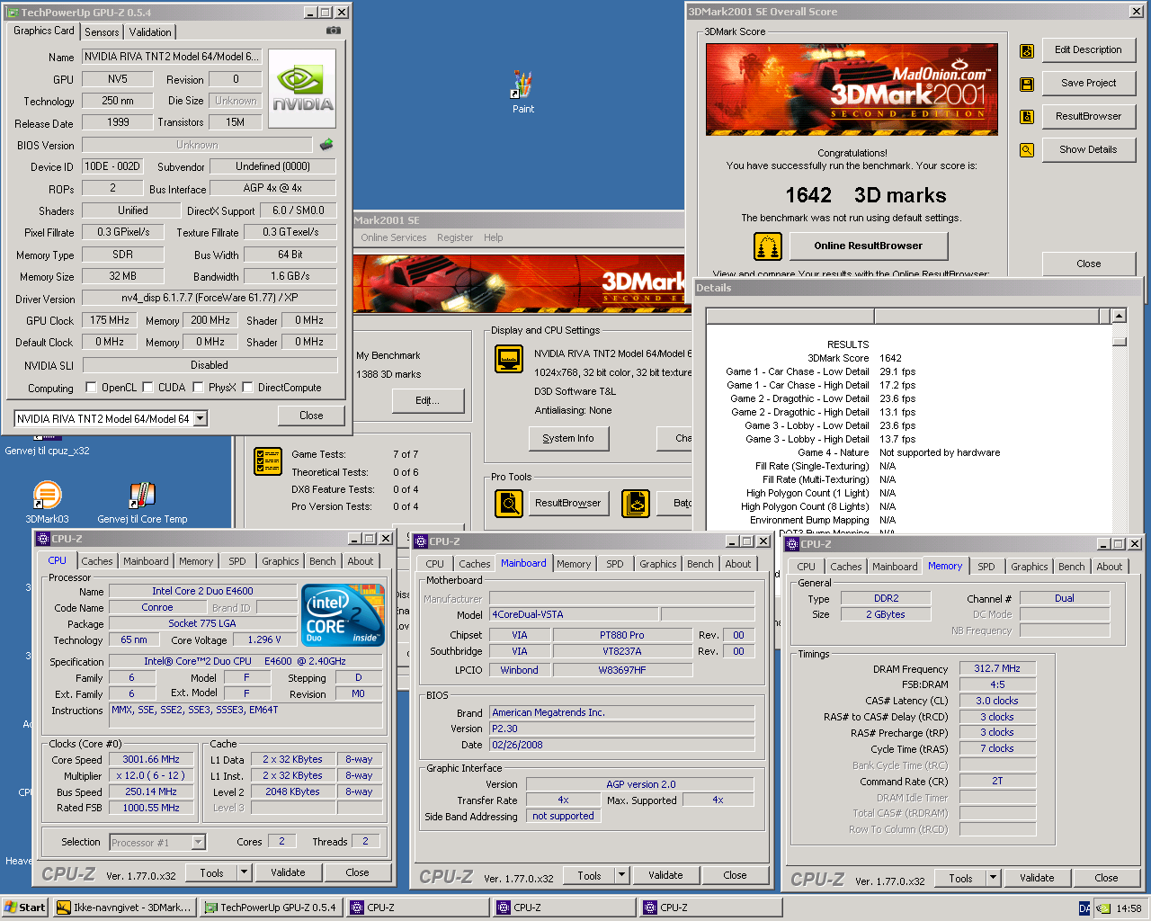
Task: Open the Help menu in 3DMark2001 SE
Action: click(493, 237)
